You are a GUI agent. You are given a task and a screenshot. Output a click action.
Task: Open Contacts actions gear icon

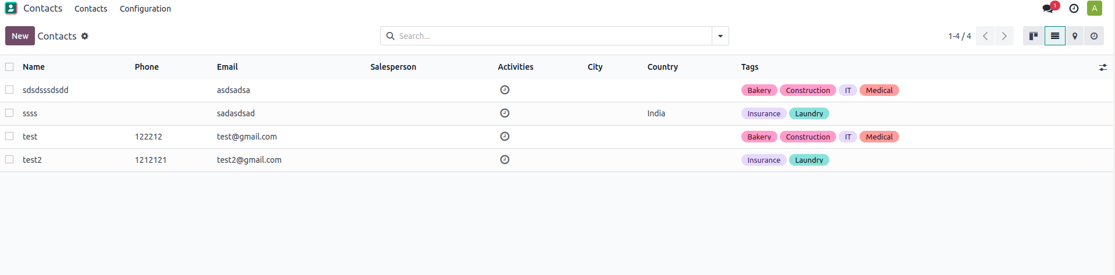[85, 36]
